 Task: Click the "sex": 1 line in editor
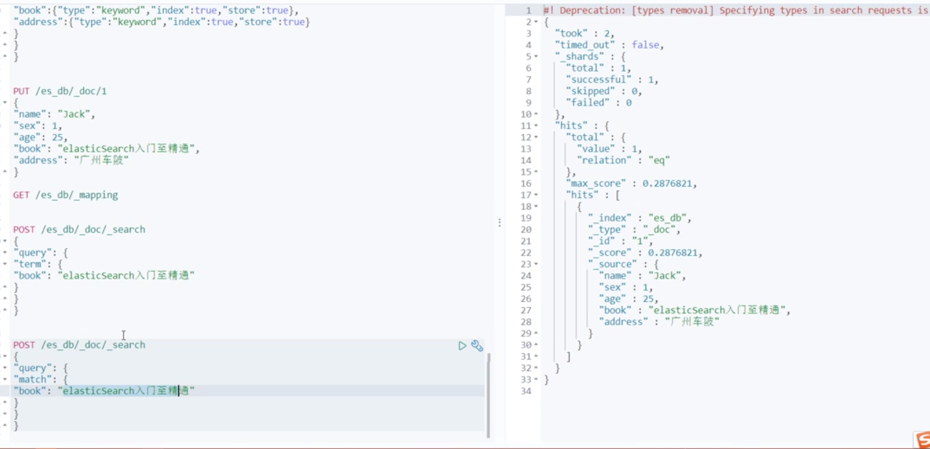[38, 126]
